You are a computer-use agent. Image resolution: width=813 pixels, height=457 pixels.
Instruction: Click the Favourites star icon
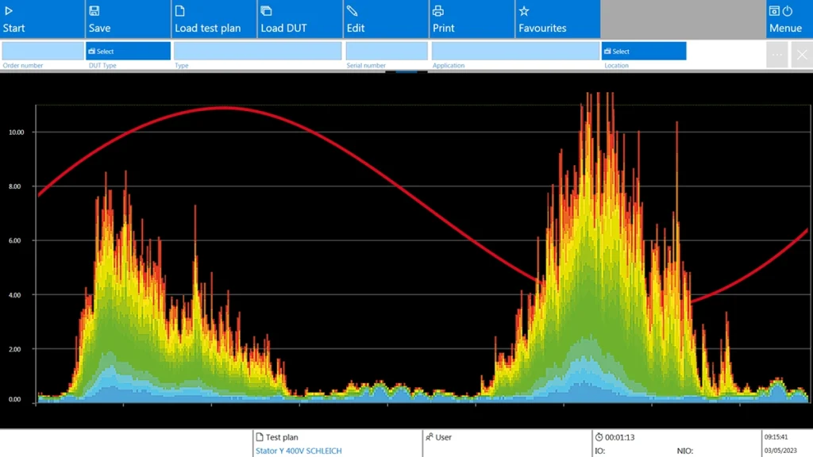click(523, 11)
